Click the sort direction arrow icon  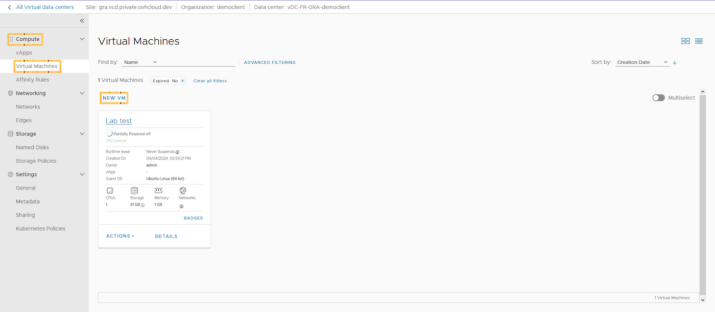click(674, 62)
